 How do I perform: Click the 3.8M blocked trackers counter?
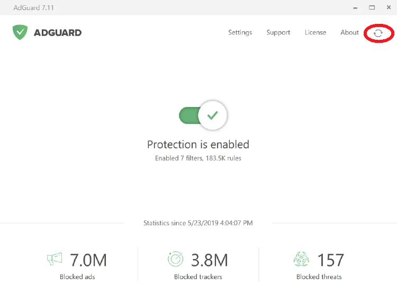pos(210,260)
